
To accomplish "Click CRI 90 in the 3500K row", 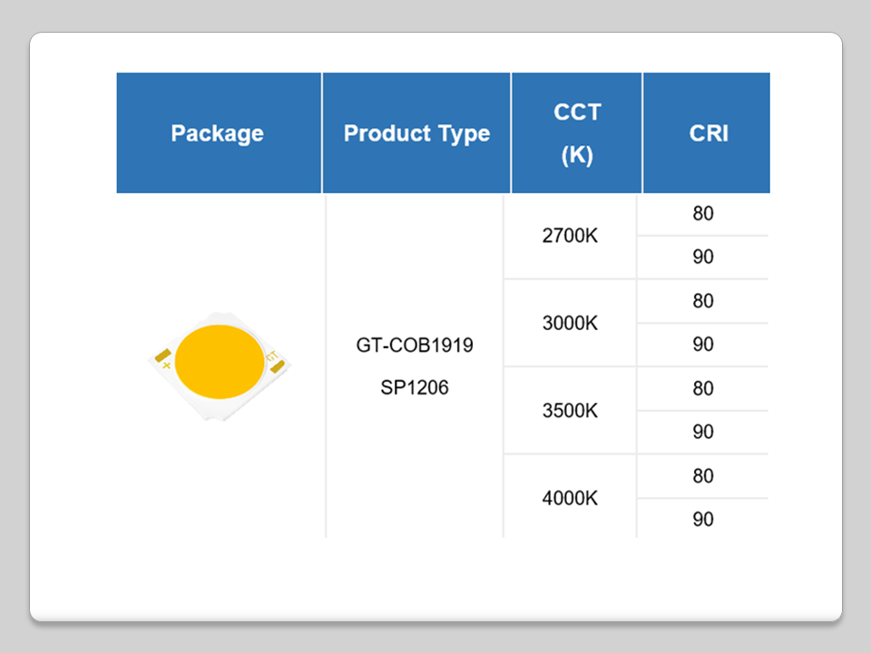I will click(x=703, y=432).
